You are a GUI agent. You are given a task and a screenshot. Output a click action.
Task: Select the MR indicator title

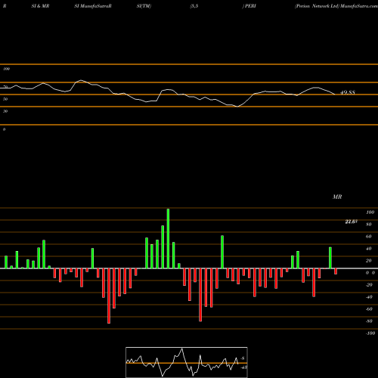337,197
